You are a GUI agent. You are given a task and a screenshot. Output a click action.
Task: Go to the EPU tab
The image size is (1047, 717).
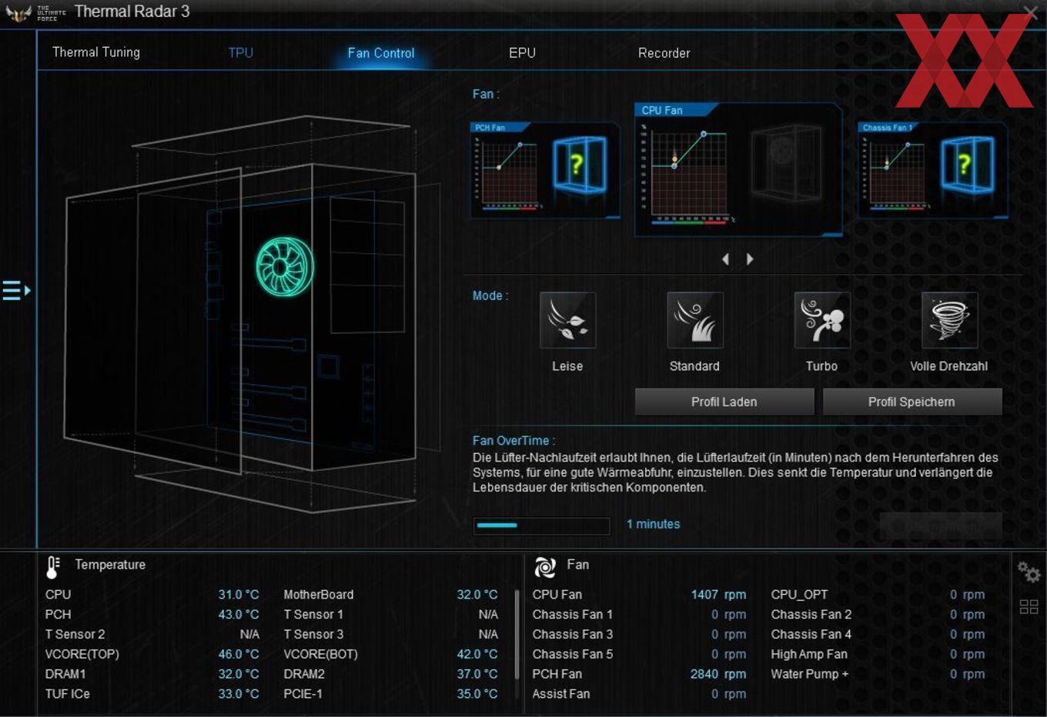coord(522,53)
